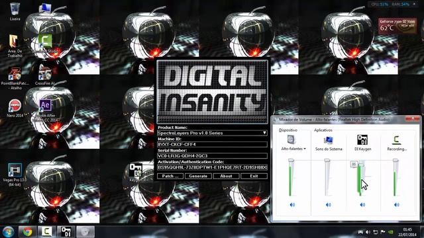The height and width of the screenshot is (238, 424).
Task: Open the NVIDIA tray icon
Action: point(390,232)
